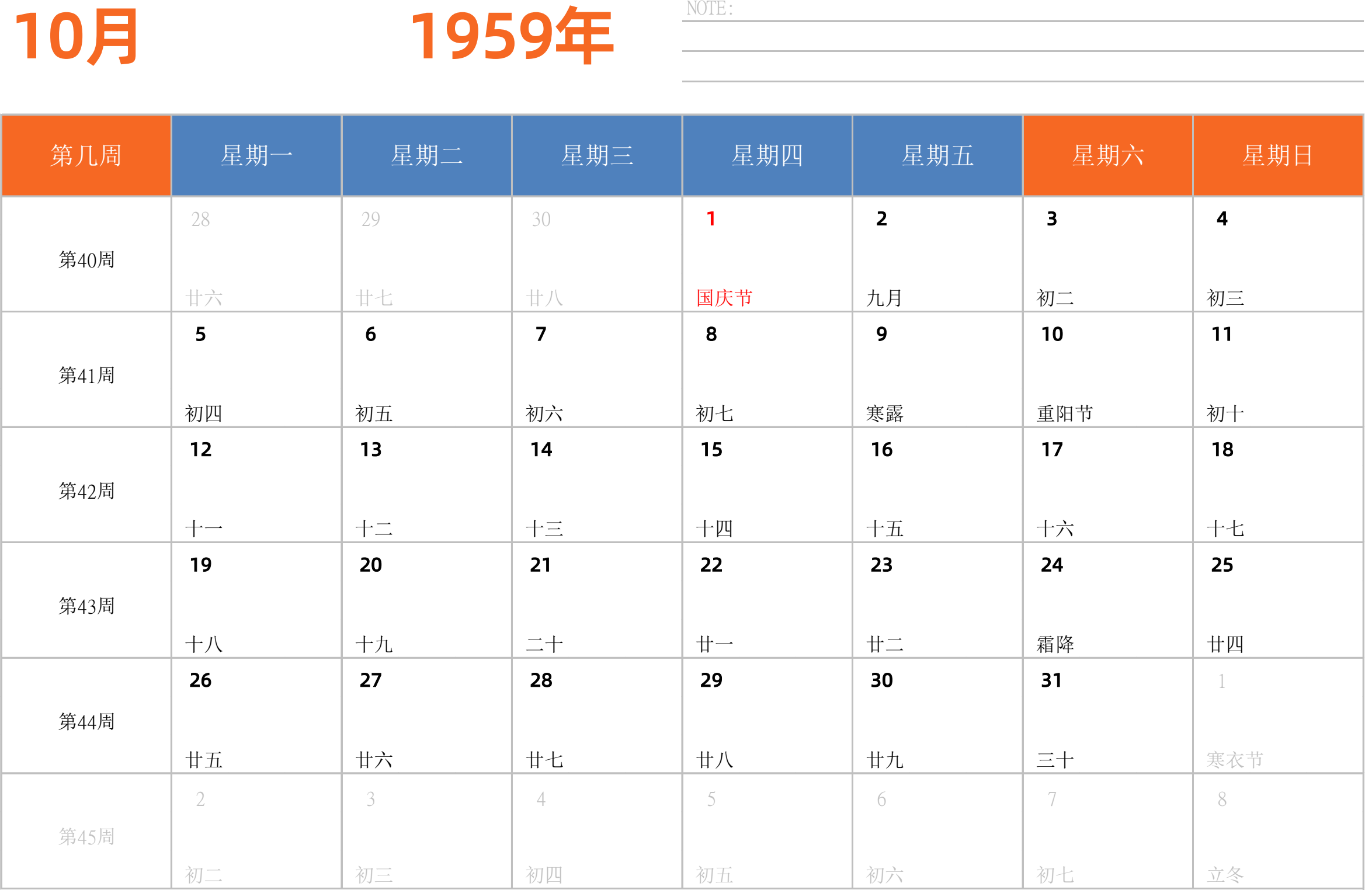1365x890 pixels.
Task: Click the greyed date 8 in week 45
Action: 1222,799
